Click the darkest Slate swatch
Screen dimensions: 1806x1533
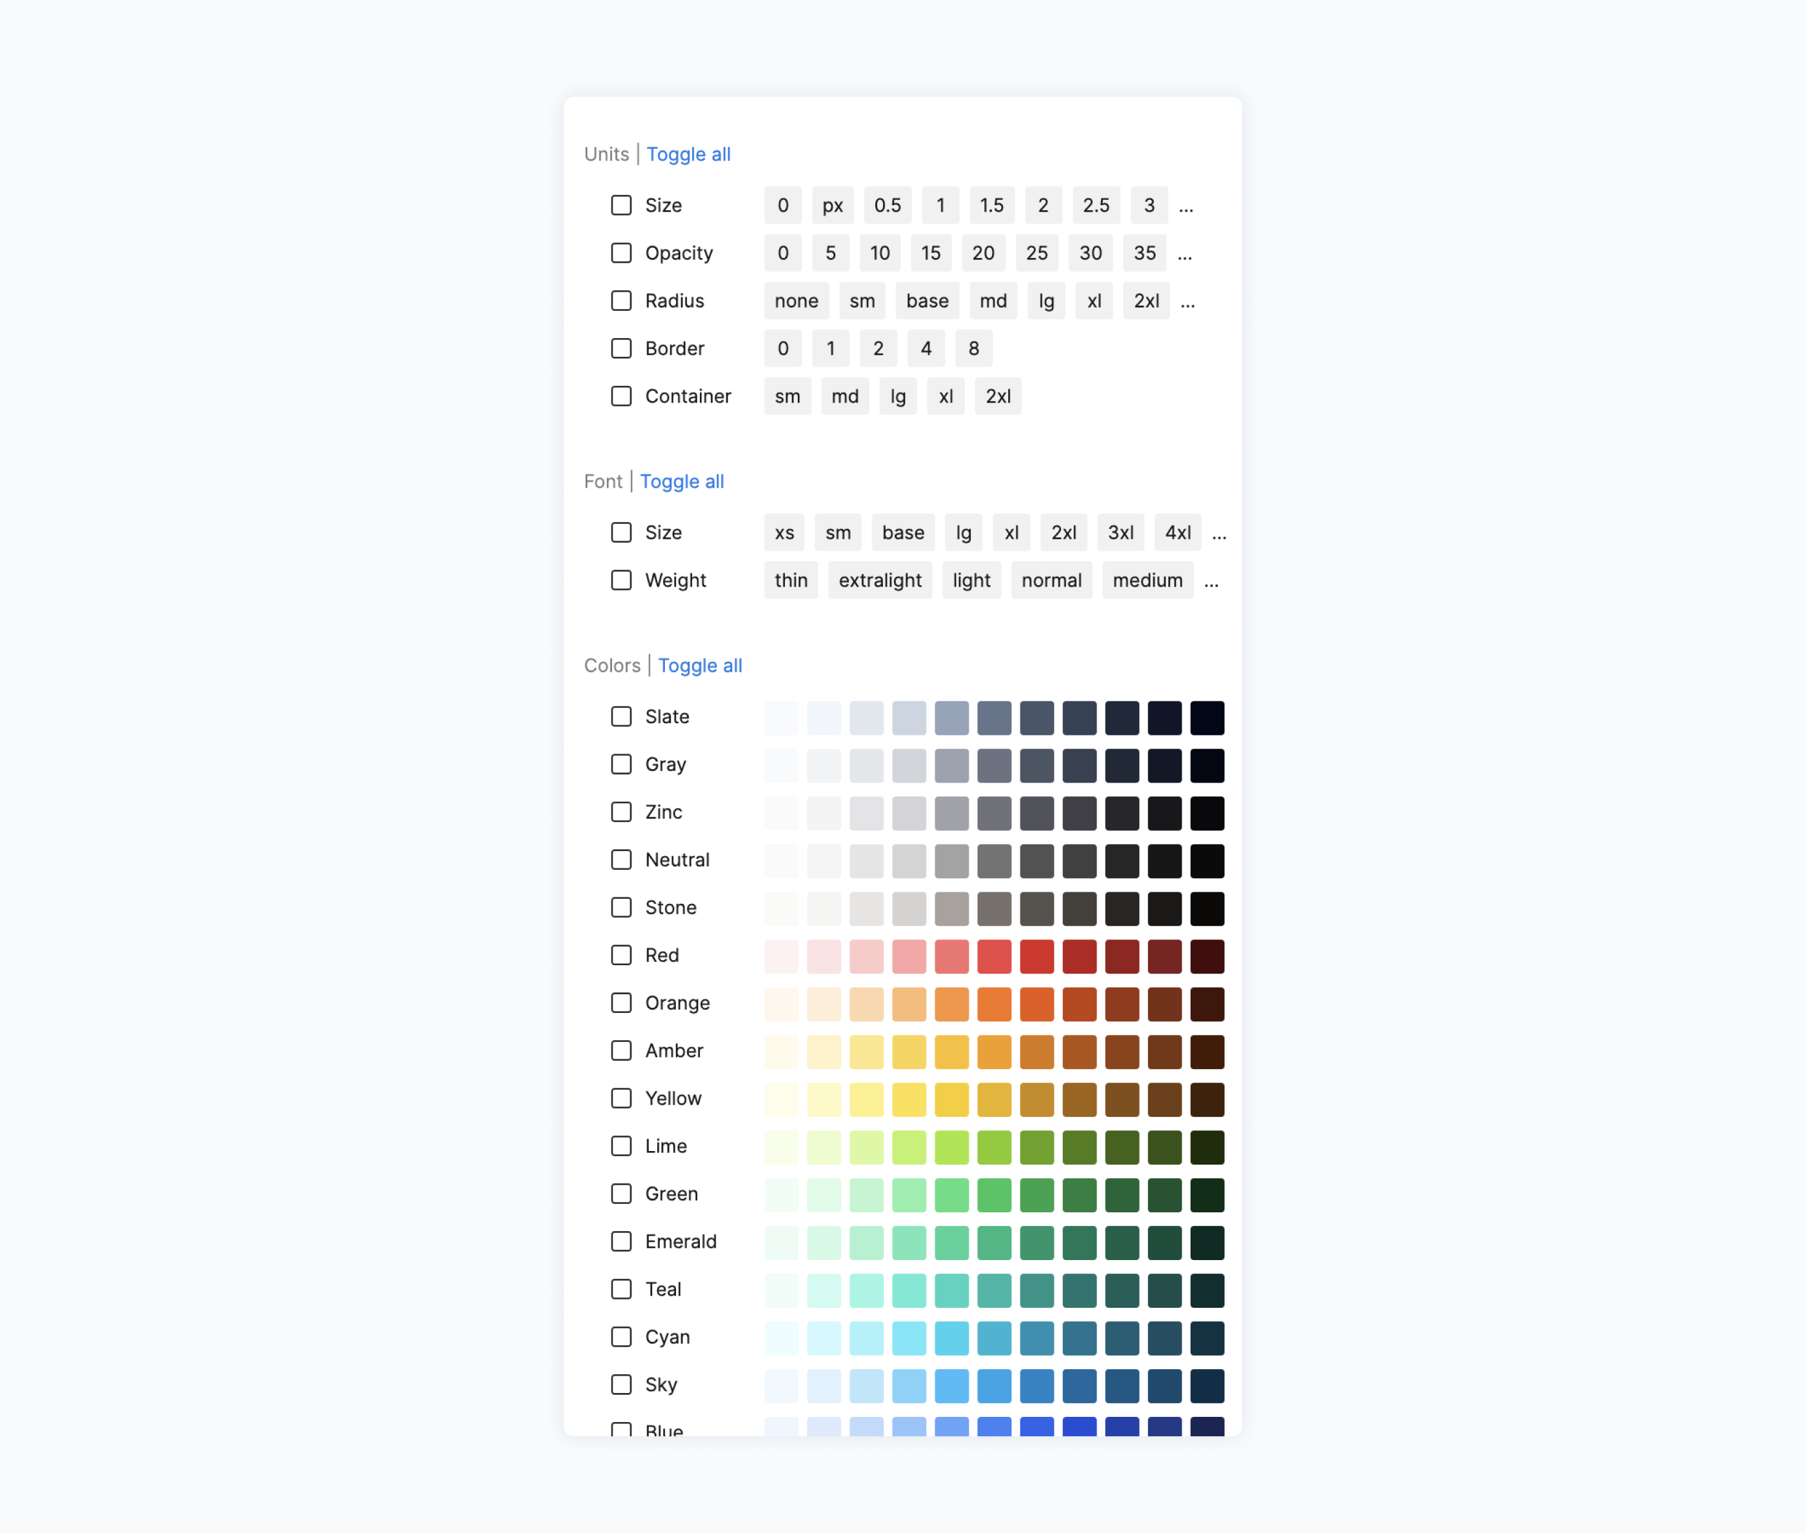(1207, 718)
